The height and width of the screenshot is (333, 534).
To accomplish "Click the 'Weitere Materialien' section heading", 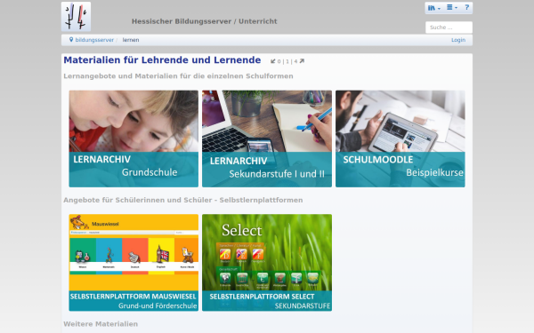I will pos(101,324).
